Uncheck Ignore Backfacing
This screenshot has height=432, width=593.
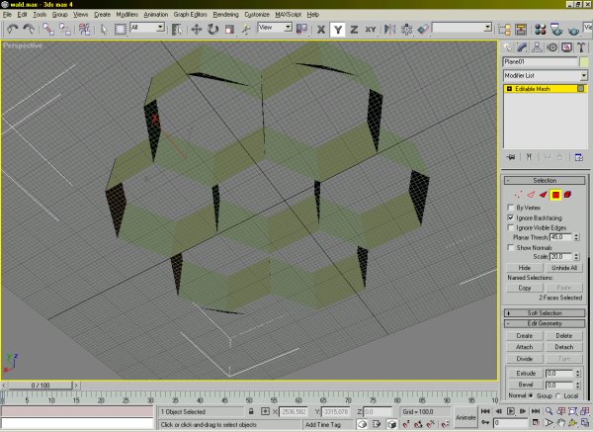(510, 218)
